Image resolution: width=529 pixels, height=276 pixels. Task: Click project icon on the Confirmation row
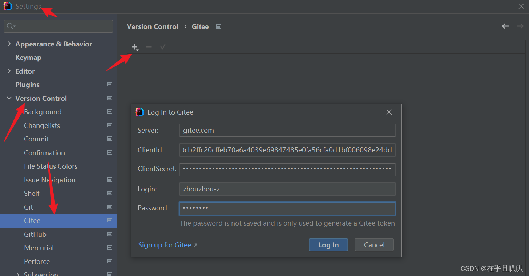click(109, 152)
